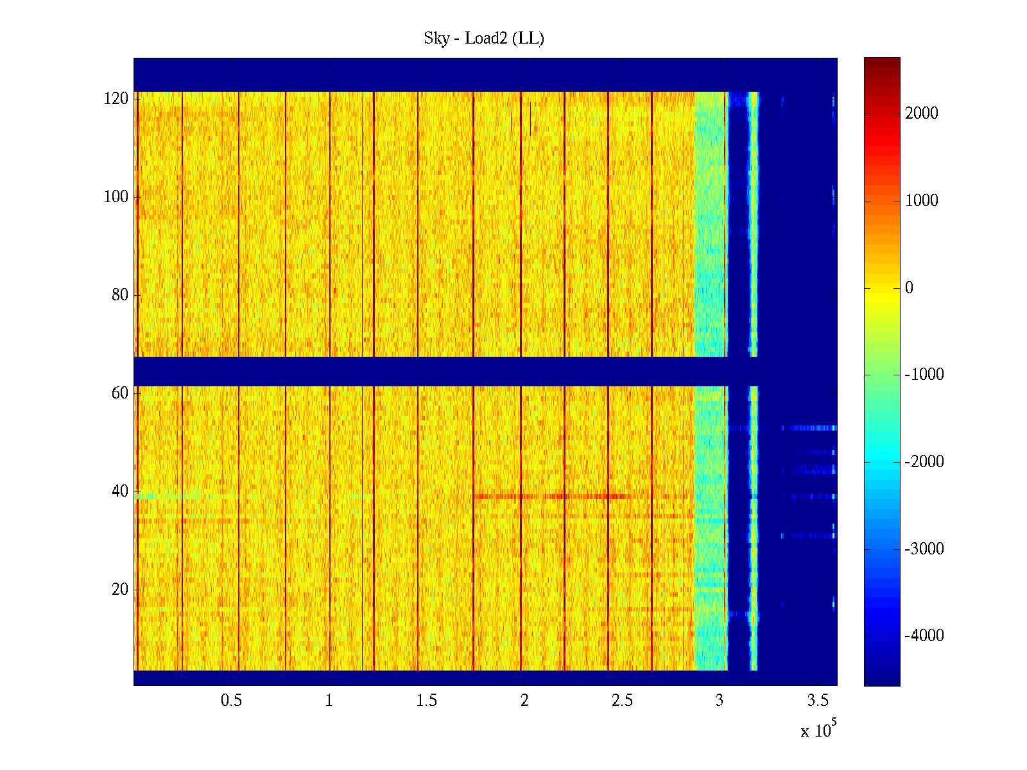Image resolution: width=1027 pixels, height=770 pixels.
Task: Click the 'x 10^5' axis exponent label
Action: click(818, 730)
